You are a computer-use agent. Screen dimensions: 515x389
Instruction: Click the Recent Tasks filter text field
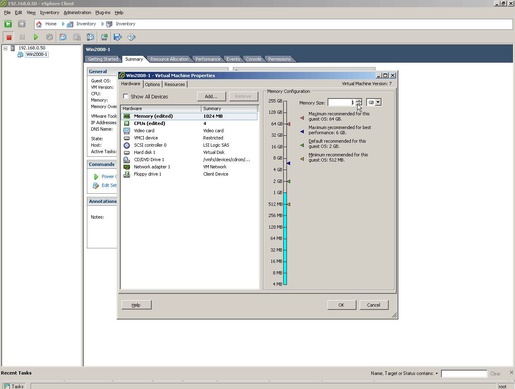pos(464,374)
